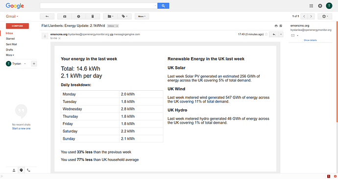
Task: Click the blue search button
Action: coord(163,6)
